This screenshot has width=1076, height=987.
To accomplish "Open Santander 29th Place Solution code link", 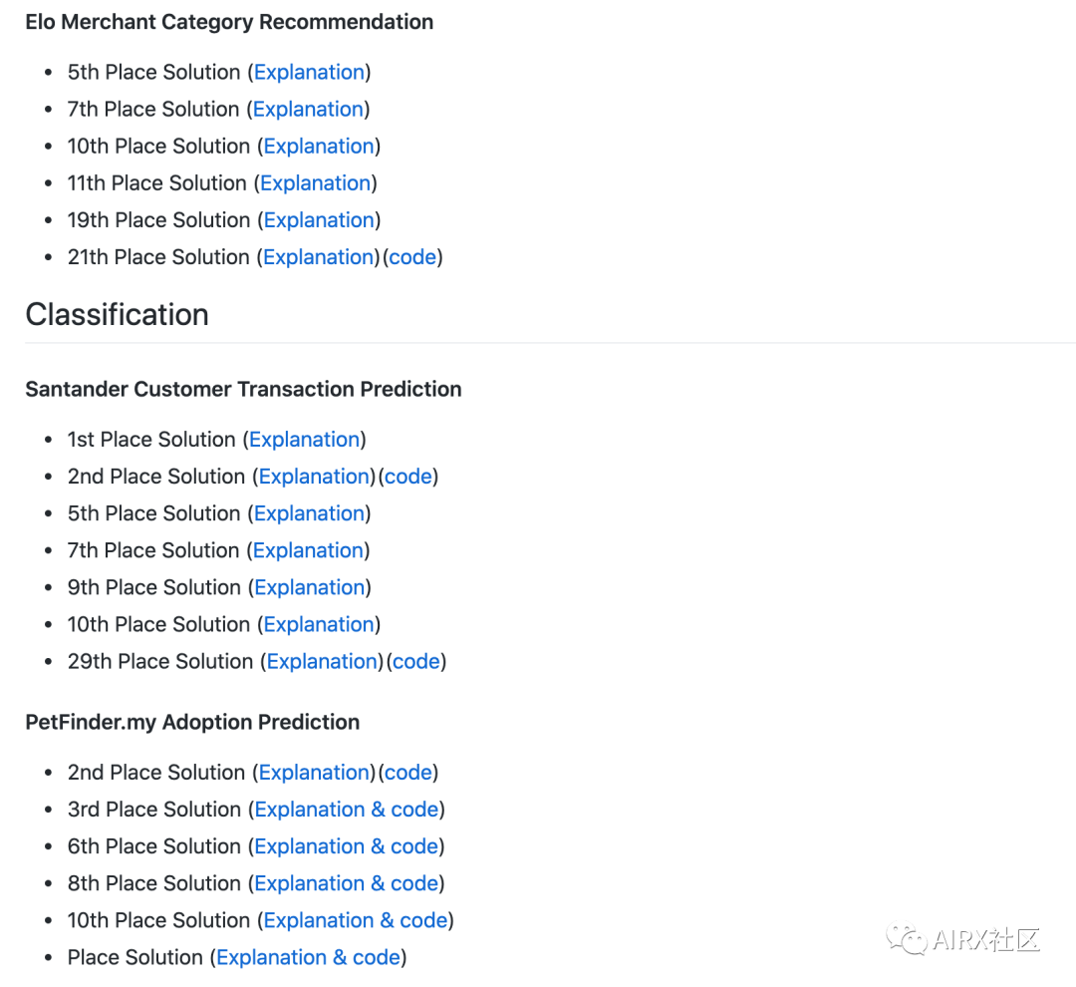I will pos(416,661).
